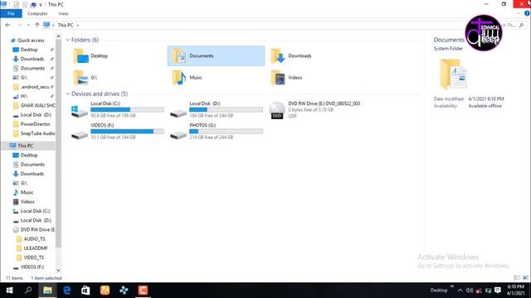Viewport: 531px width, 298px height.
Task: Click the volume speaker tray icon
Action: click(470, 291)
